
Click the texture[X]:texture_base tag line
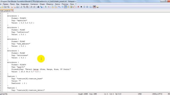click(27, 79)
